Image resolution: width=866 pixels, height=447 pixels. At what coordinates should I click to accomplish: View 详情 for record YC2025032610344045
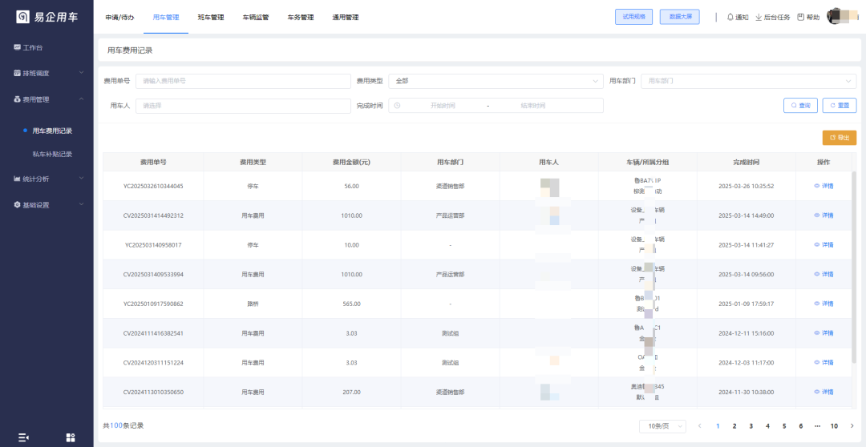pyautogui.click(x=824, y=186)
